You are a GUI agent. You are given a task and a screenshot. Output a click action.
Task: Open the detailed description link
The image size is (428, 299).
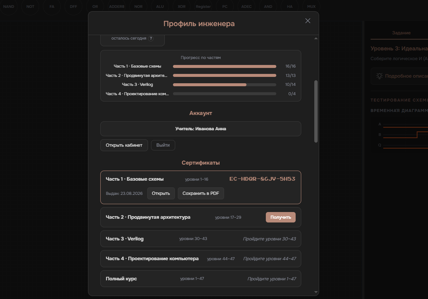click(x=406, y=76)
